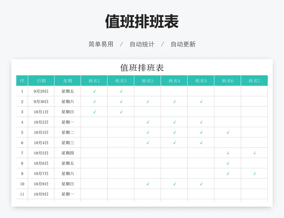Select 星期一 cell in the 10月9日 row

click(67, 194)
